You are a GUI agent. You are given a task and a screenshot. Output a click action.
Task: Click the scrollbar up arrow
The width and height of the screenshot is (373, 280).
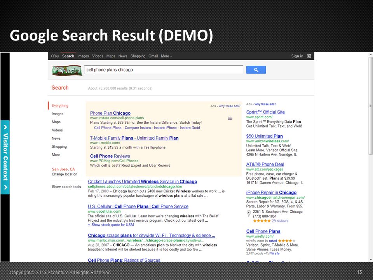click(371, 55)
